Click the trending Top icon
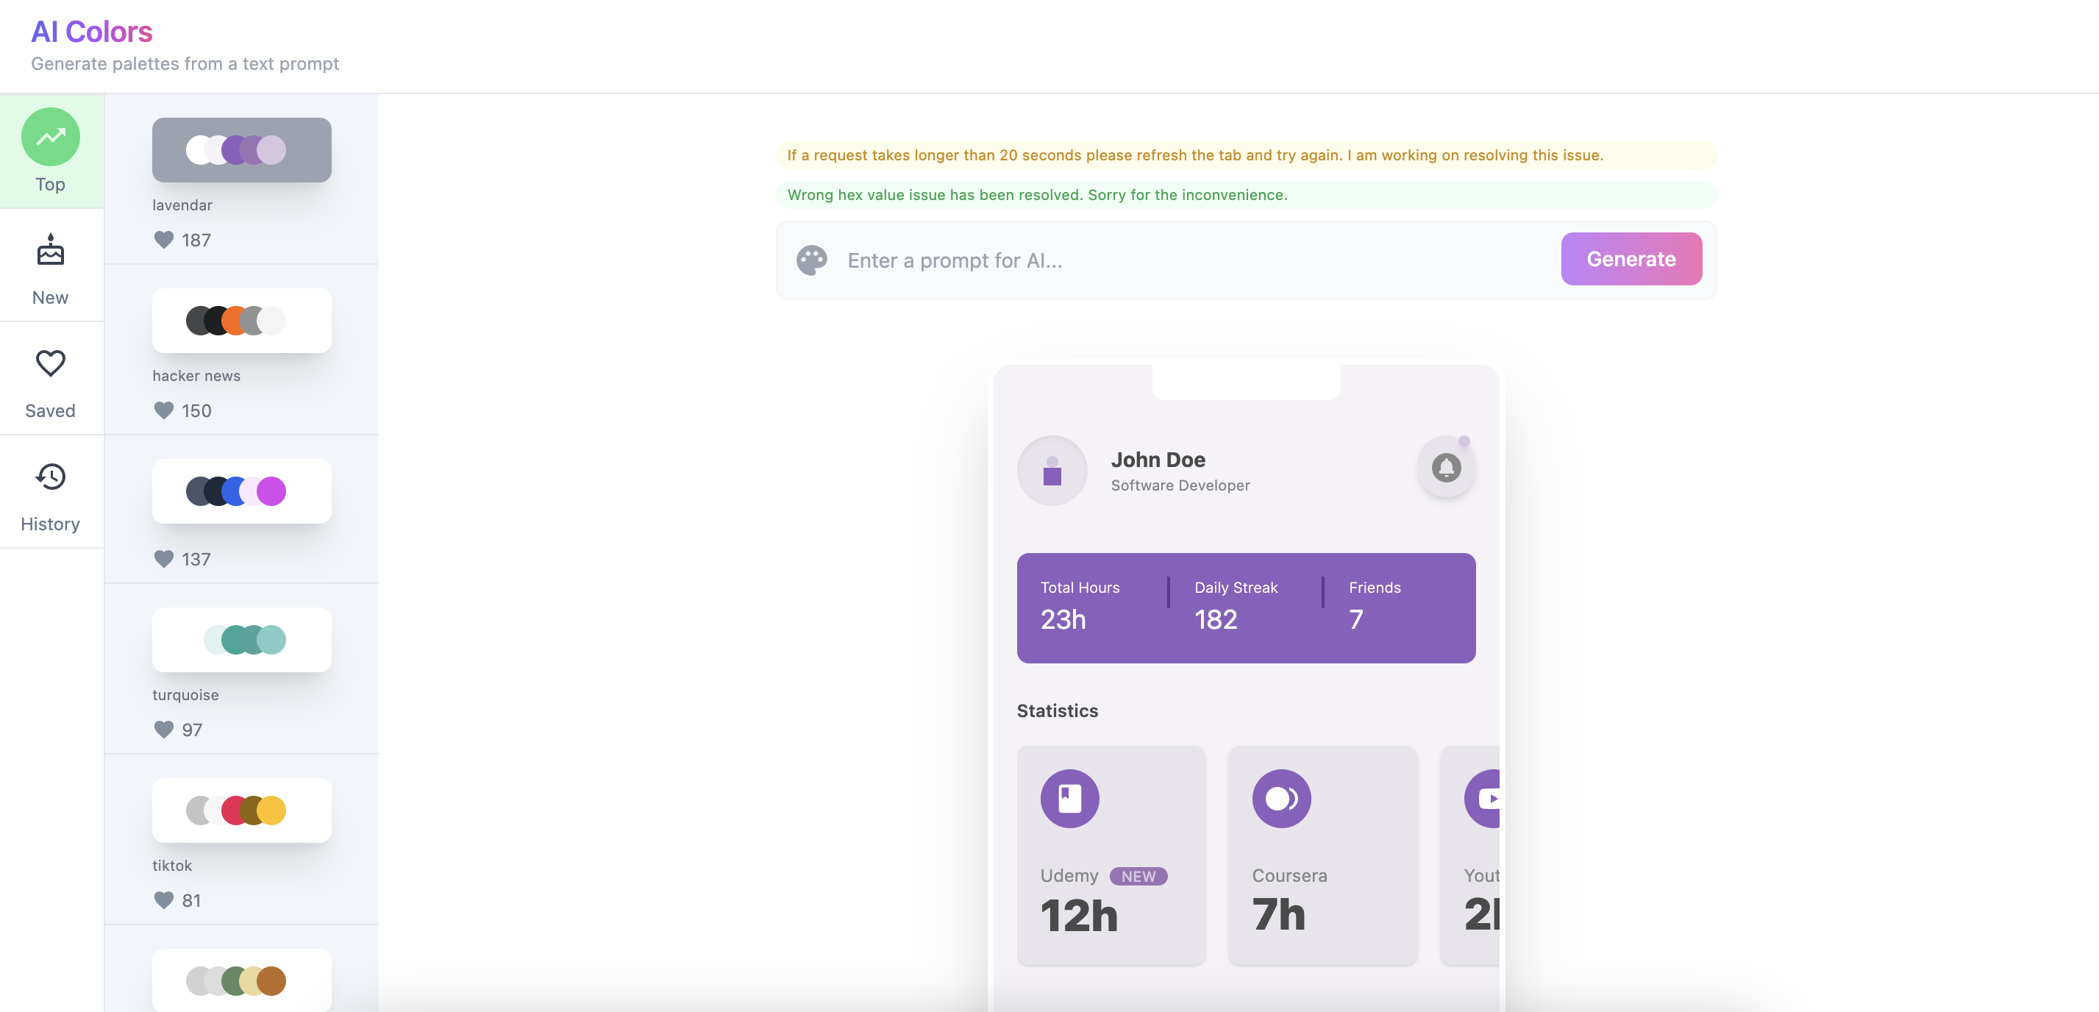Image resolution: width=2099 pixels, height=1012 pixels. pyautogui.click(x=51, y=137)
